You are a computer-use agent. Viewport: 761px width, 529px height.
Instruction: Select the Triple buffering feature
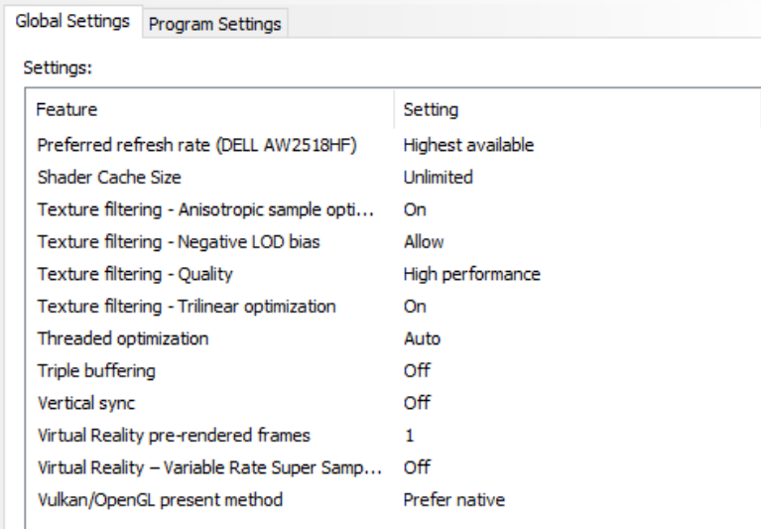[96, 371]
